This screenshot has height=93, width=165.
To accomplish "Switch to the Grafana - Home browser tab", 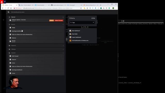I will pos(10,5).
